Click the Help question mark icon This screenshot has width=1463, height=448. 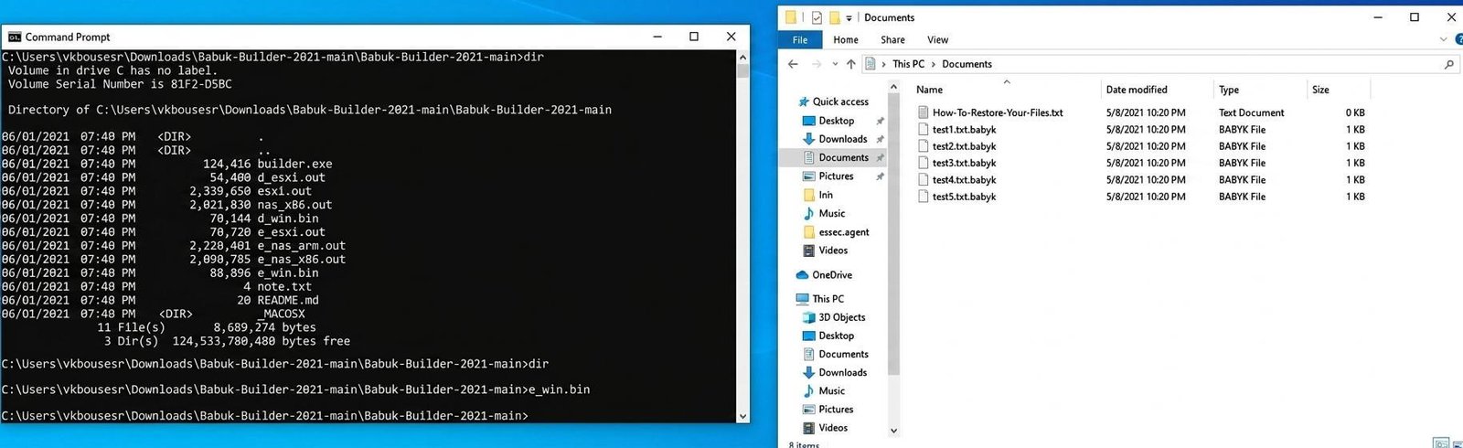[1458, 39]
